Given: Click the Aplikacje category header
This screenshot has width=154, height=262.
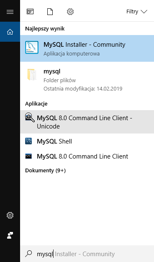Looking at the screenshot, I should pyautogui.click(x=36, y=104).
